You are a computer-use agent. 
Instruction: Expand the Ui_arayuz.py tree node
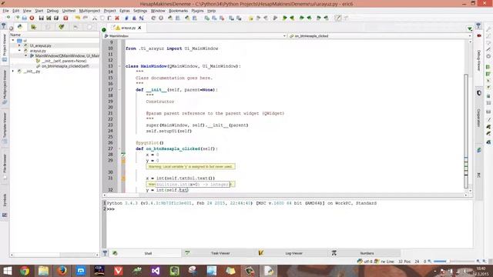click(x=19, y=45)
